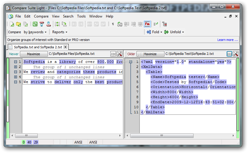Click the green curved arrow replace icon

pyautogui.click(x=64, y=24)
